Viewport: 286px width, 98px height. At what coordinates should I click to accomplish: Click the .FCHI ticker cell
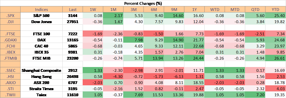(x=10, y=46)
